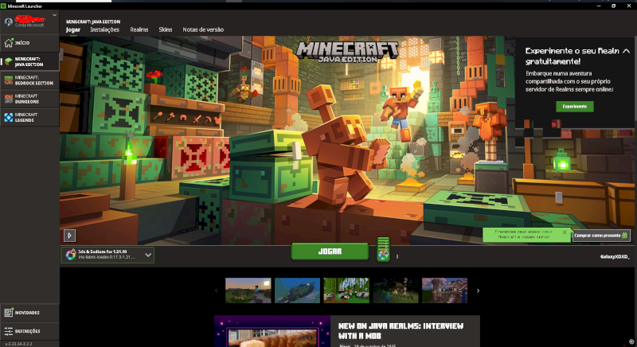The height and width of the screenshot is (347, 637).
Task: Click the account avatar icon
Action: point(8,22)
